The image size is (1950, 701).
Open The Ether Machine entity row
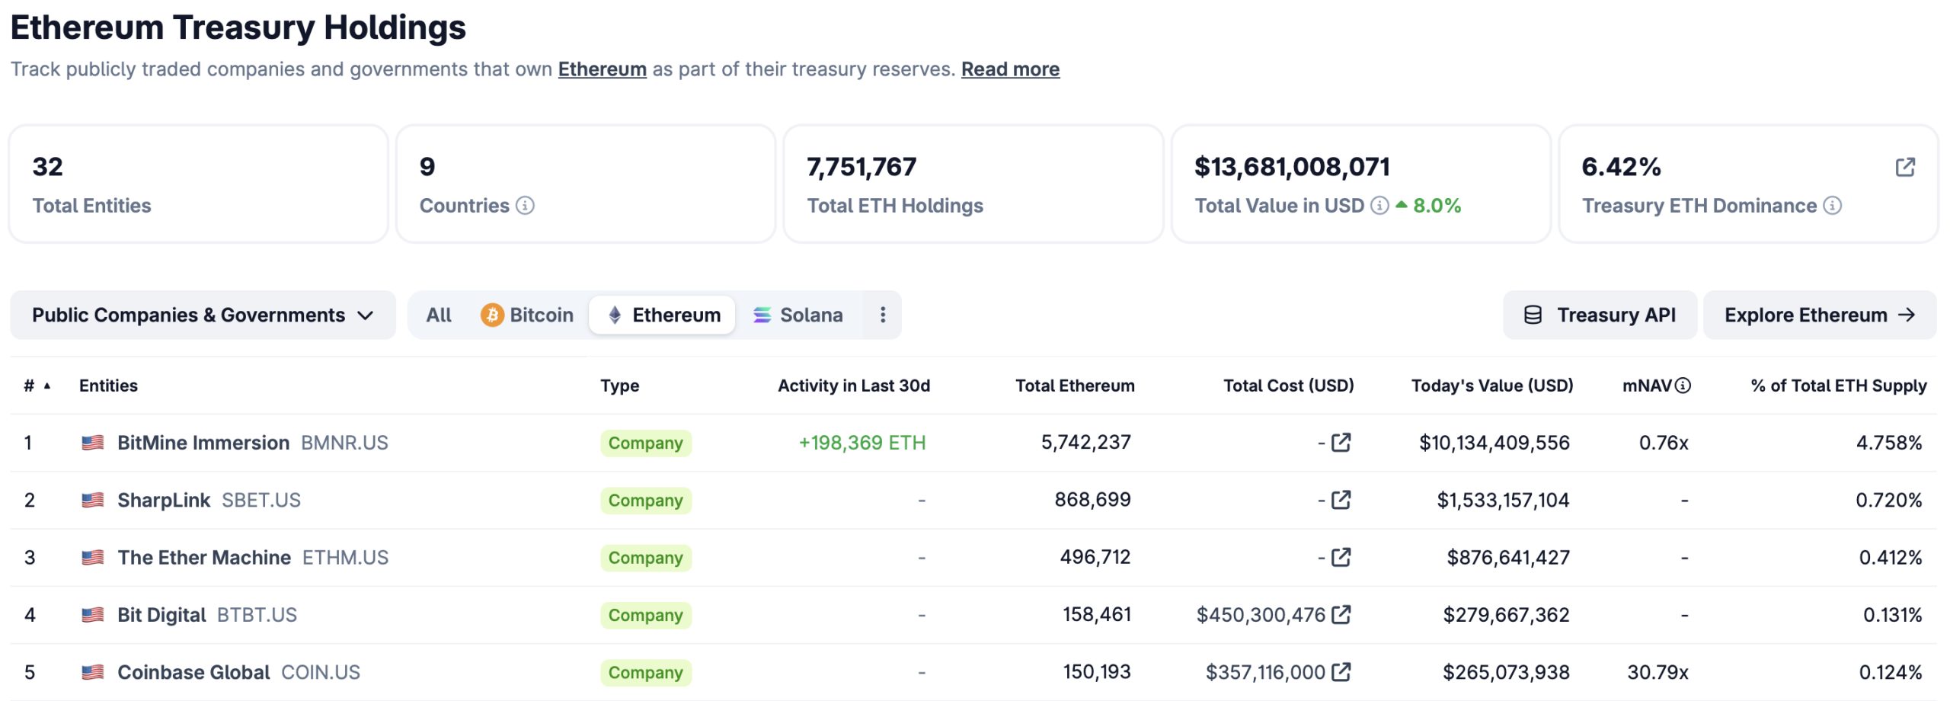click(x=973, y=558)
